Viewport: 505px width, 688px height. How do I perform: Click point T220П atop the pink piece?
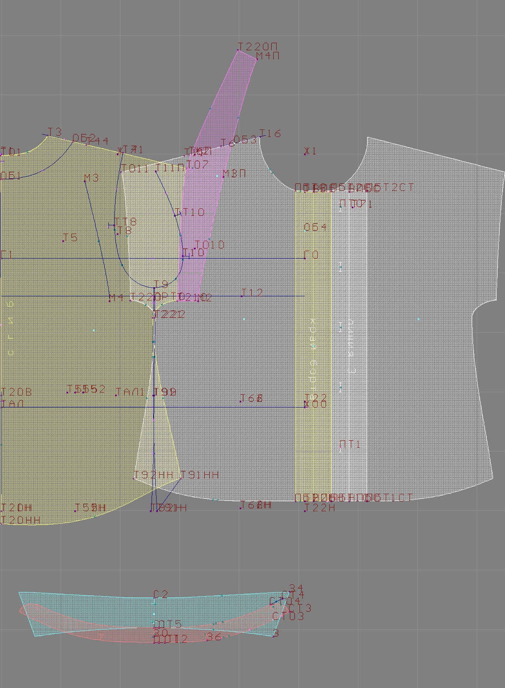click(238, 50)
